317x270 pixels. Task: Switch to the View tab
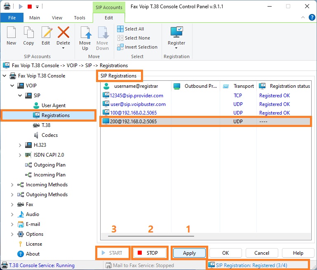57,18
